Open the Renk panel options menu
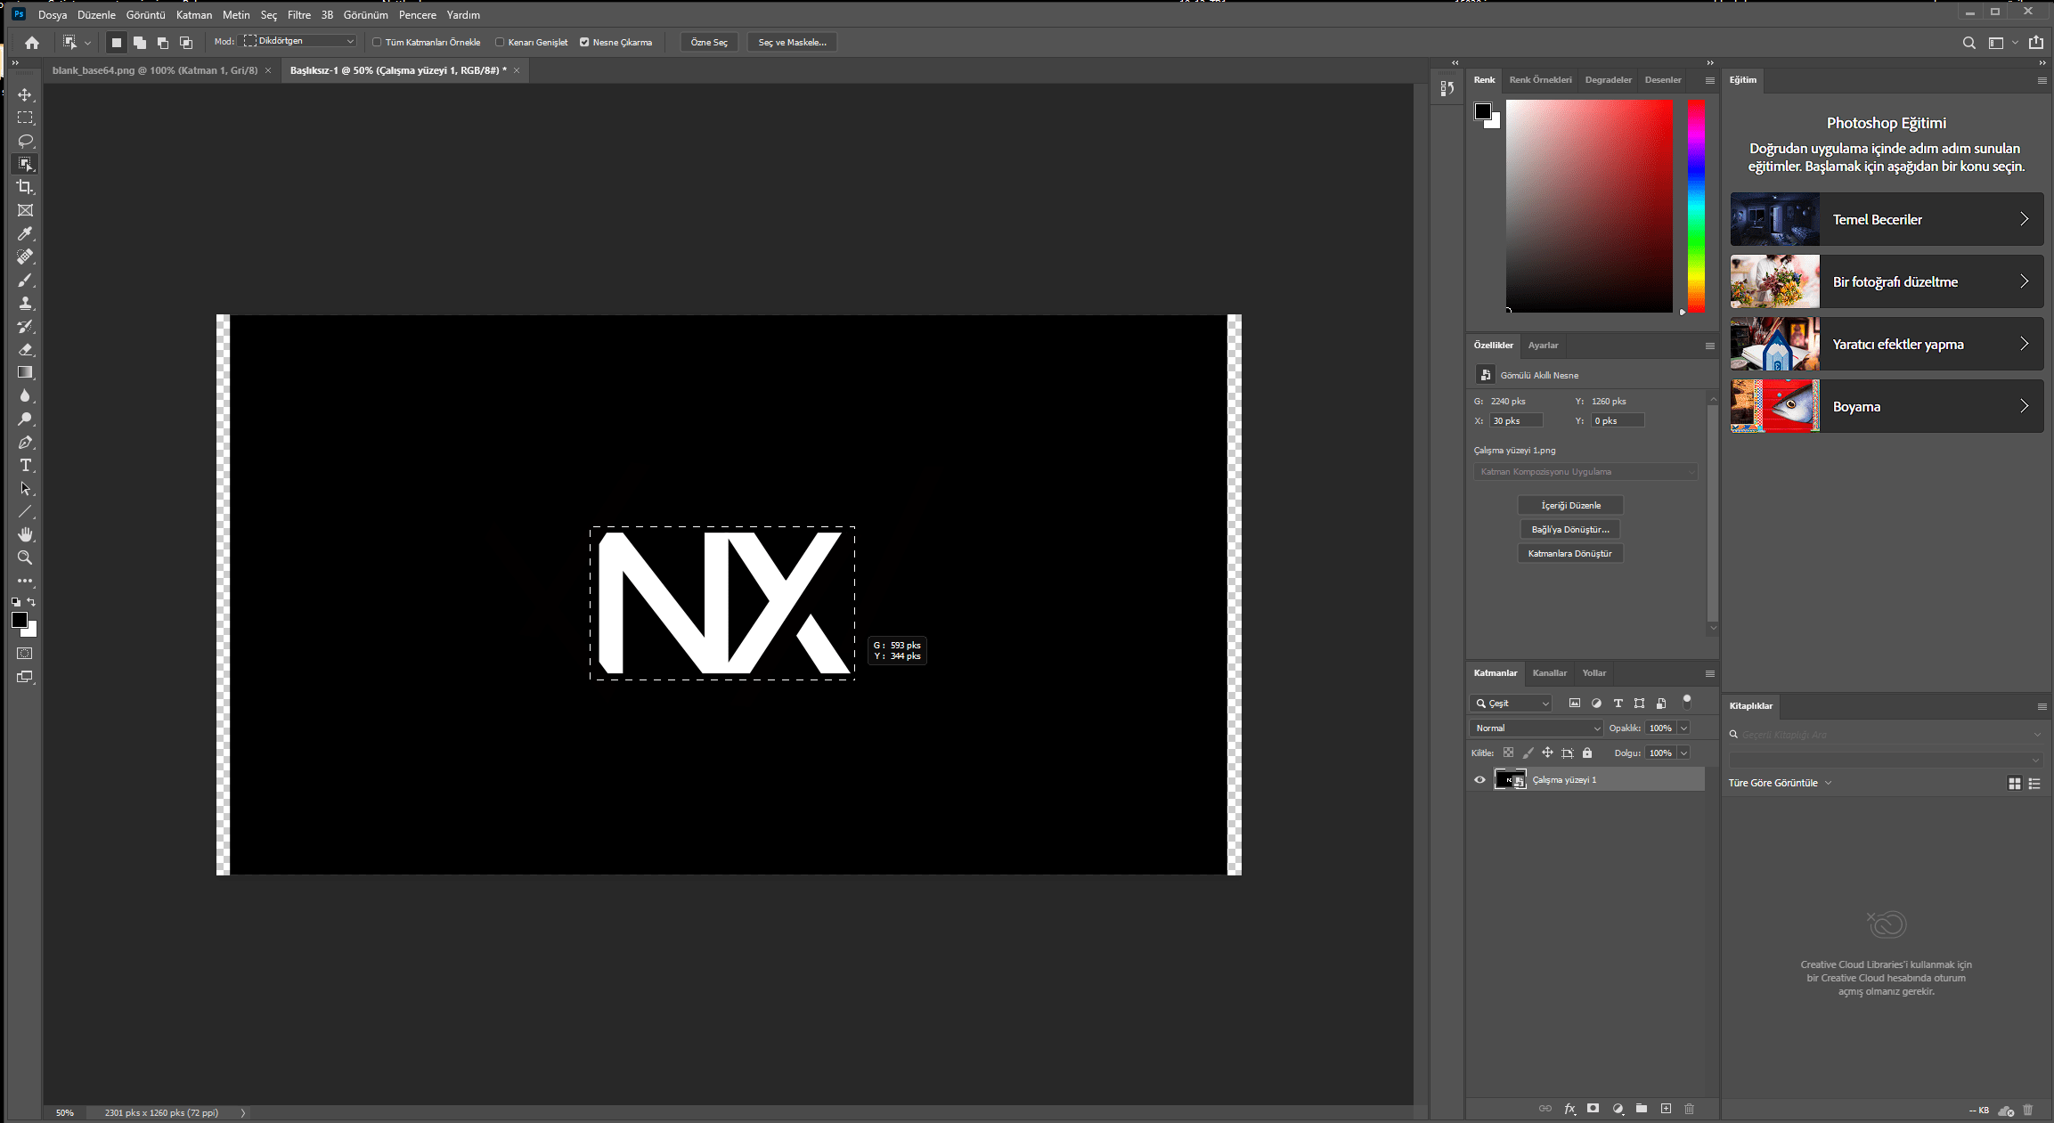 pyautogui.click(x=1709, y=80)
